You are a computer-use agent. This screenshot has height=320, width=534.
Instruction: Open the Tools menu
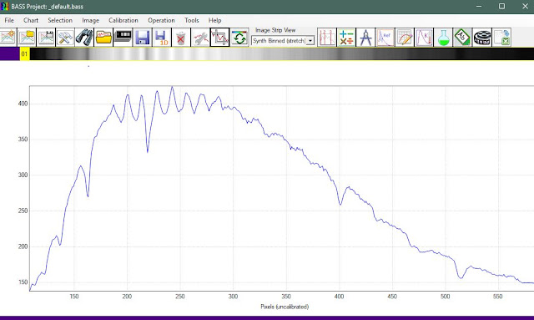(x=192, y=20)
